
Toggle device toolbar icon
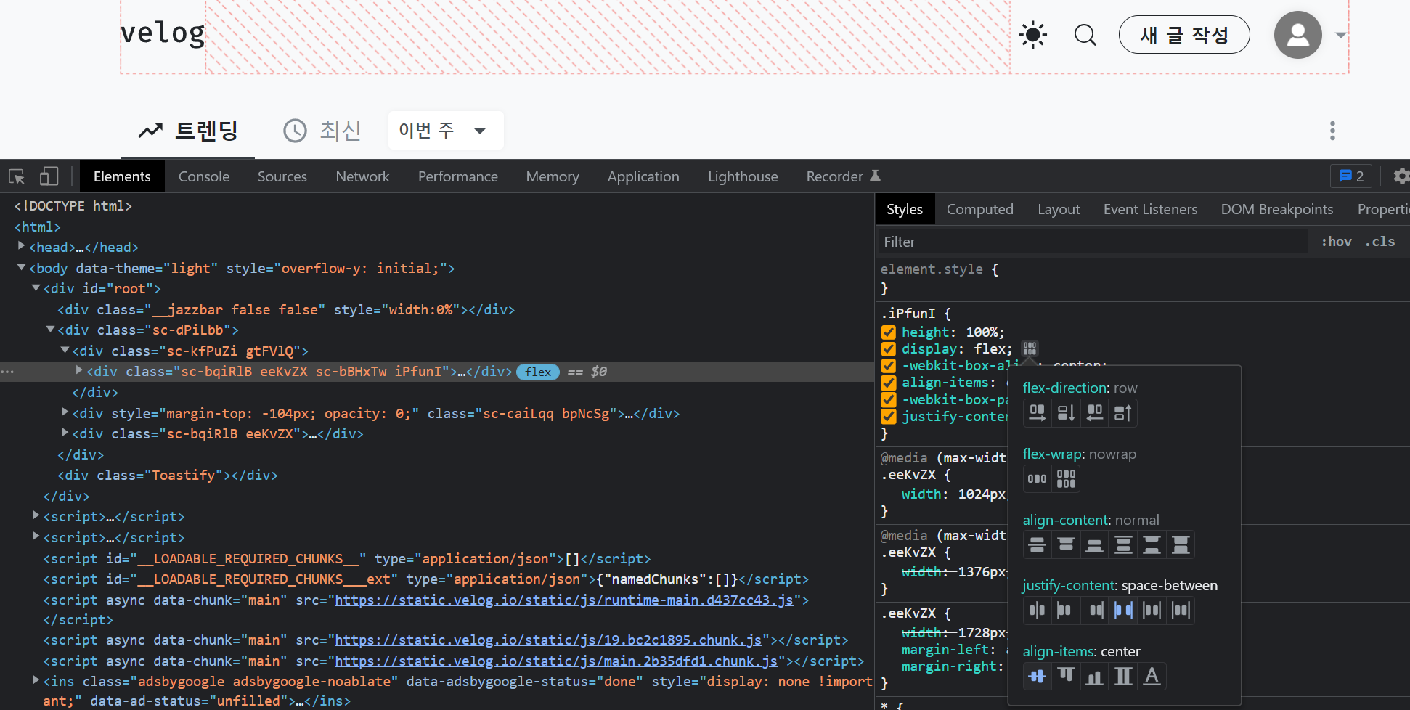(49, 176)
